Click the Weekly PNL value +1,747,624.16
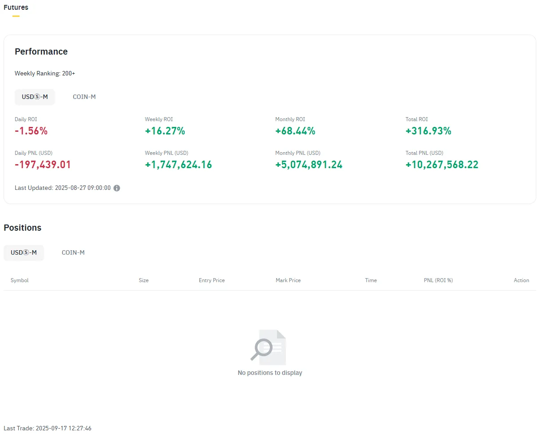Viewport: 550px width, 437px height. coord(178,165)
